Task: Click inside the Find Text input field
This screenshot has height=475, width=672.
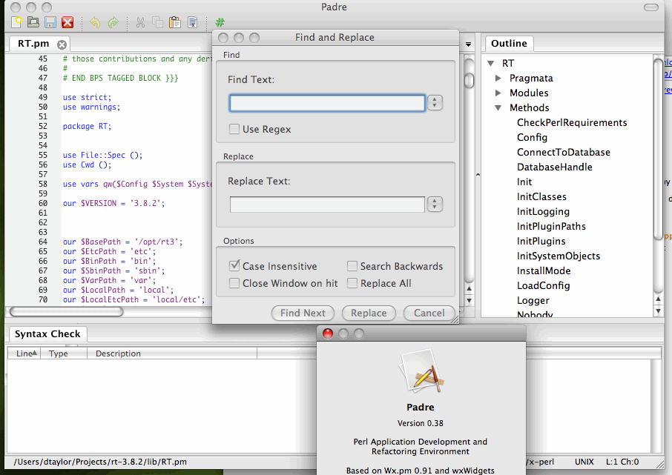Action: [x=327, y=103]
